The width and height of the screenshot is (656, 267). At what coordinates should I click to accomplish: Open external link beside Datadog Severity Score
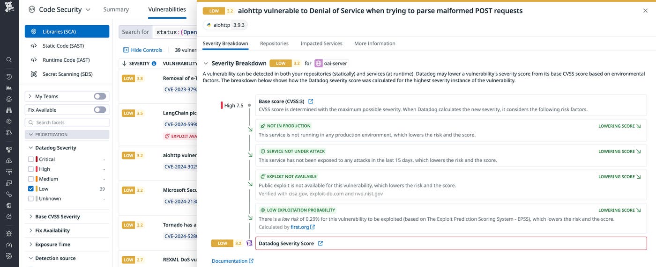321,244
